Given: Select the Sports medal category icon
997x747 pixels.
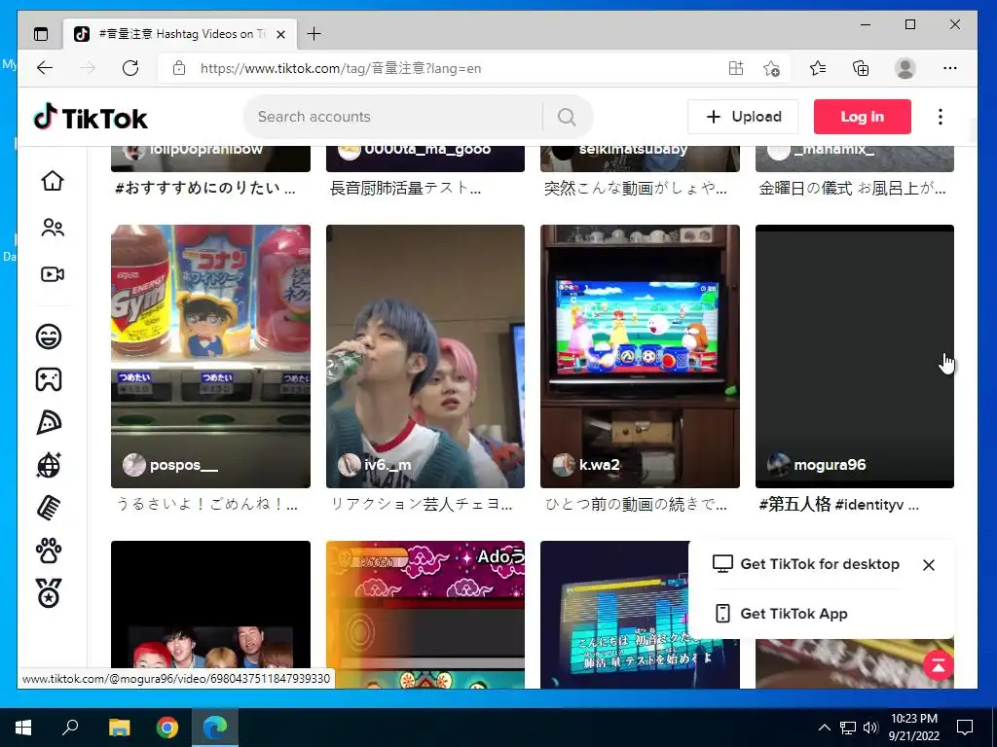Looking at the screenshot, I should point(49,593).
